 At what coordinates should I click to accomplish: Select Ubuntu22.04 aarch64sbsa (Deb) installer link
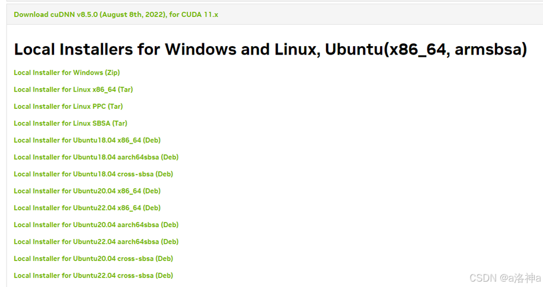tap(96, 242)
